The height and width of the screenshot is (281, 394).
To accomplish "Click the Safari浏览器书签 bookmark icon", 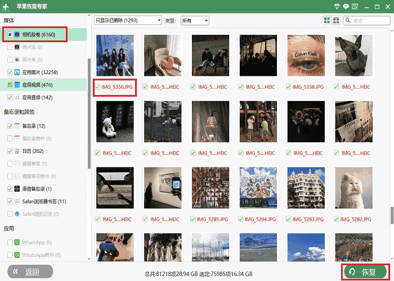I will 17,201.
